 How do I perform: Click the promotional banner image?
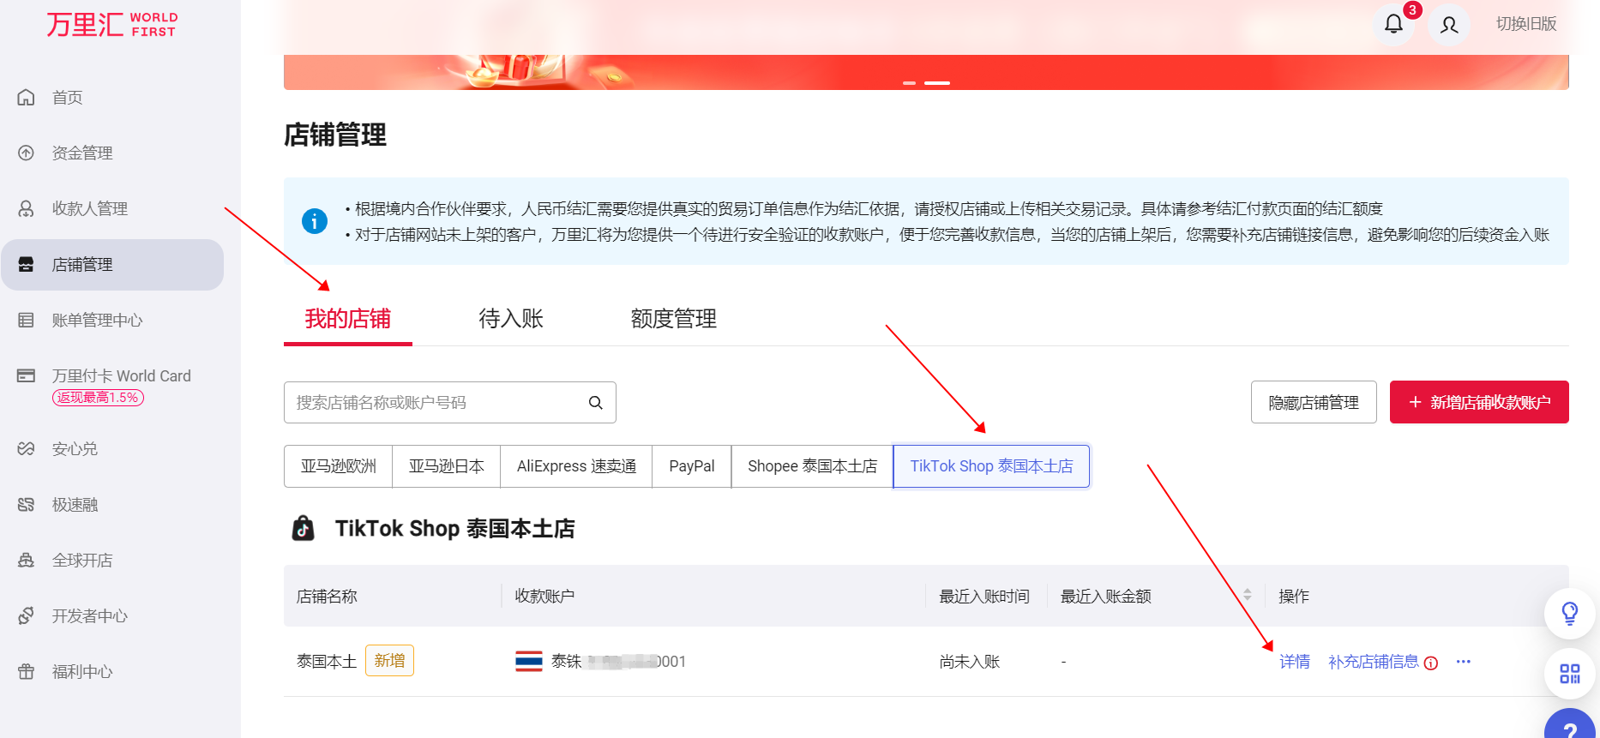tap(926, 45)
